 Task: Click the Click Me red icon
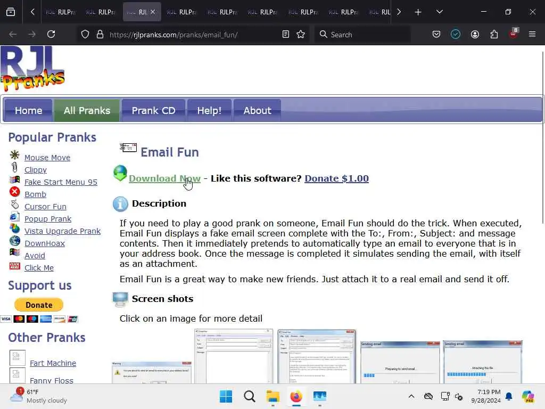click(14, 266)
